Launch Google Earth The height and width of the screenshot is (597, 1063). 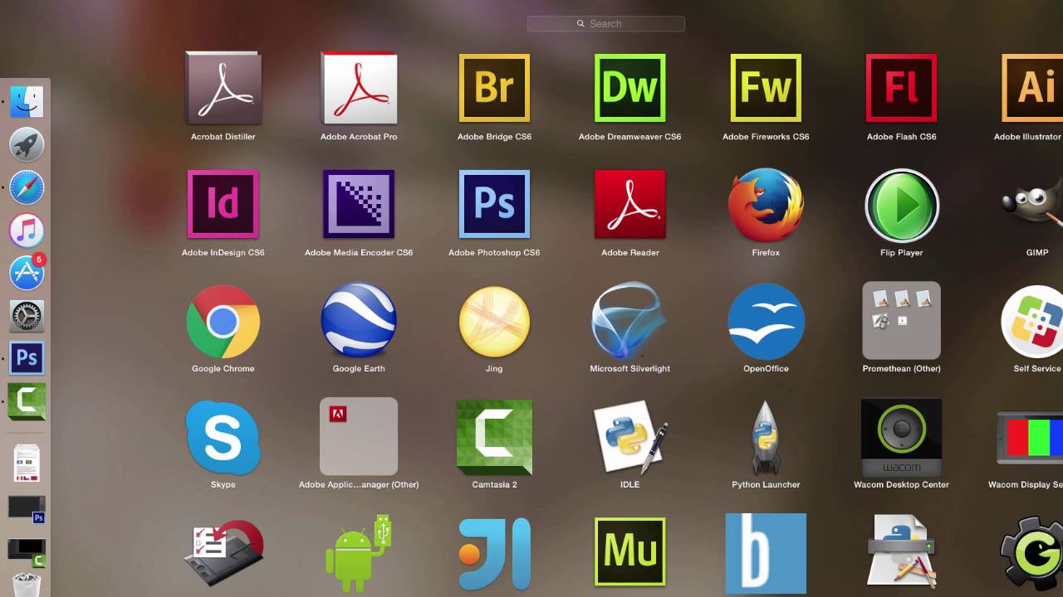(359, 320)
